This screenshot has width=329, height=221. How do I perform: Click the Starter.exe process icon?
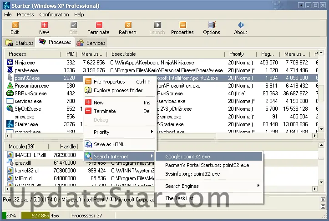[x=10, y=124]
